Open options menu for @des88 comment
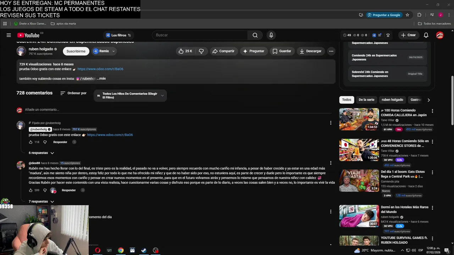Viewport: 454px width, 255px height. coord(331,163)
